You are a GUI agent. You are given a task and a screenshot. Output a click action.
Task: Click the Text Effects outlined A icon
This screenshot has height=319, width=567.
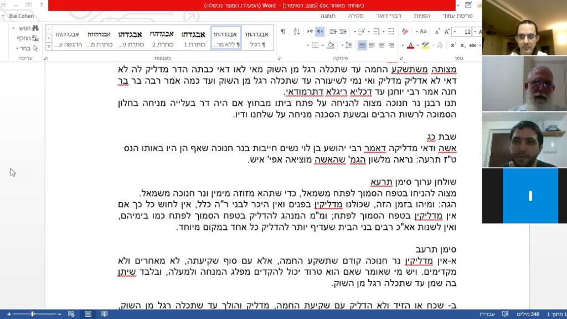pyautogui.click(x=440, y=45)
